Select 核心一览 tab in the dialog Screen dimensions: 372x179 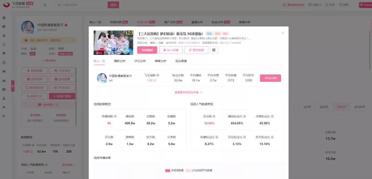point(100,61)
